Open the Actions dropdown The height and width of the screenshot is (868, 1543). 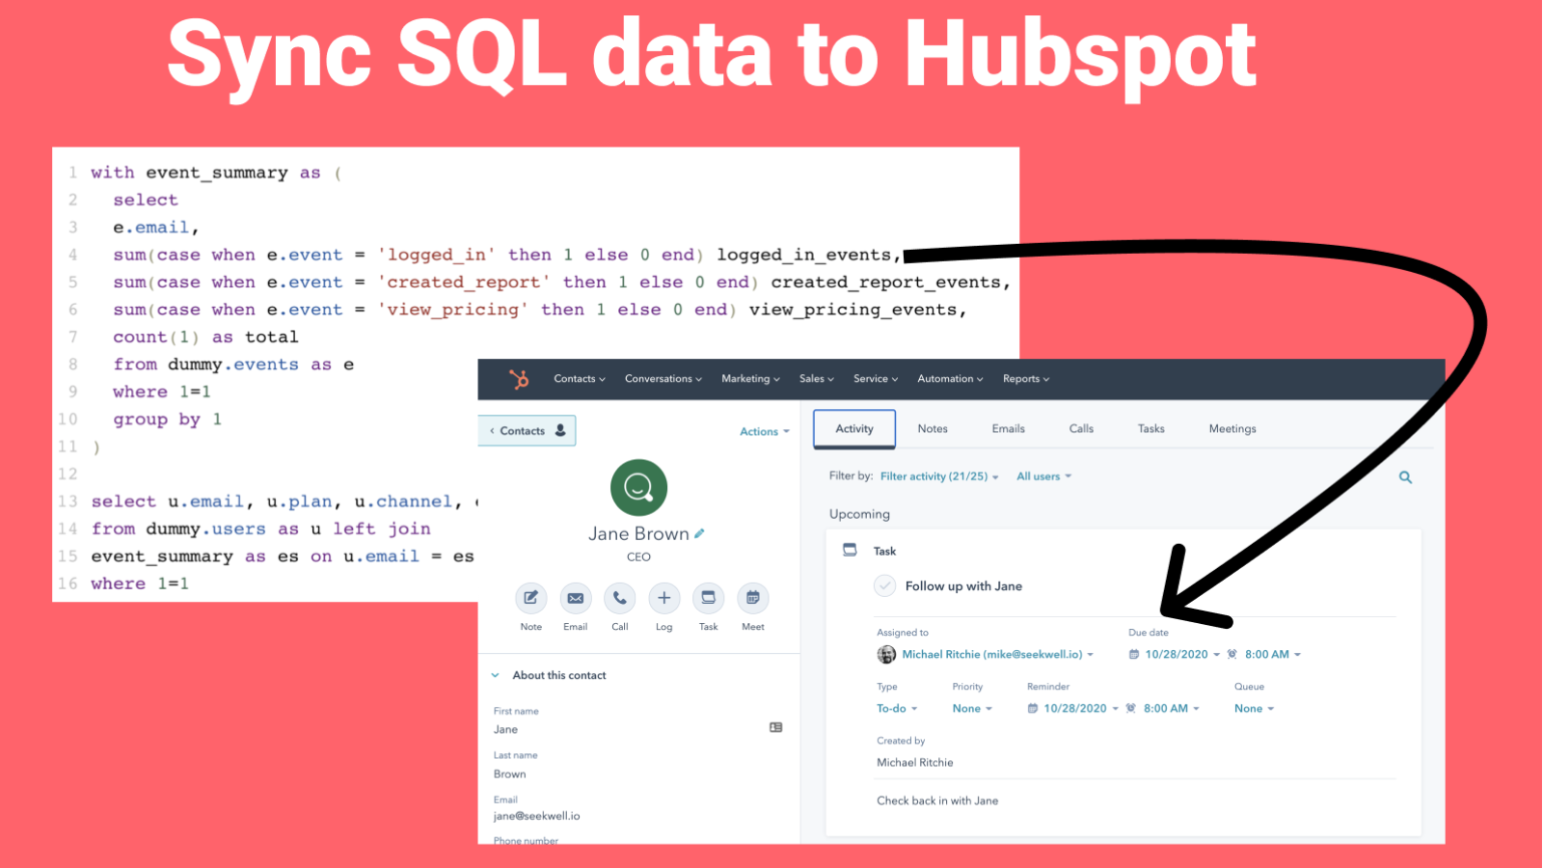pyautogui.click(x=765, y=432)
